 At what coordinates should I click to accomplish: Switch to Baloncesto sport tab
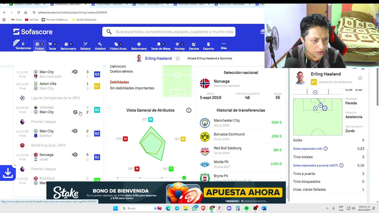68,46
